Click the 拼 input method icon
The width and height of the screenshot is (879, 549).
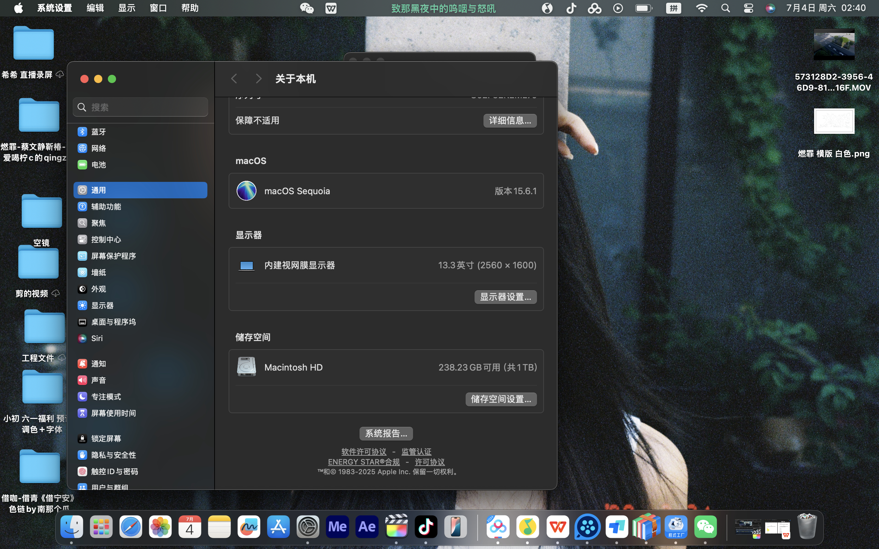tap(673, 8)
